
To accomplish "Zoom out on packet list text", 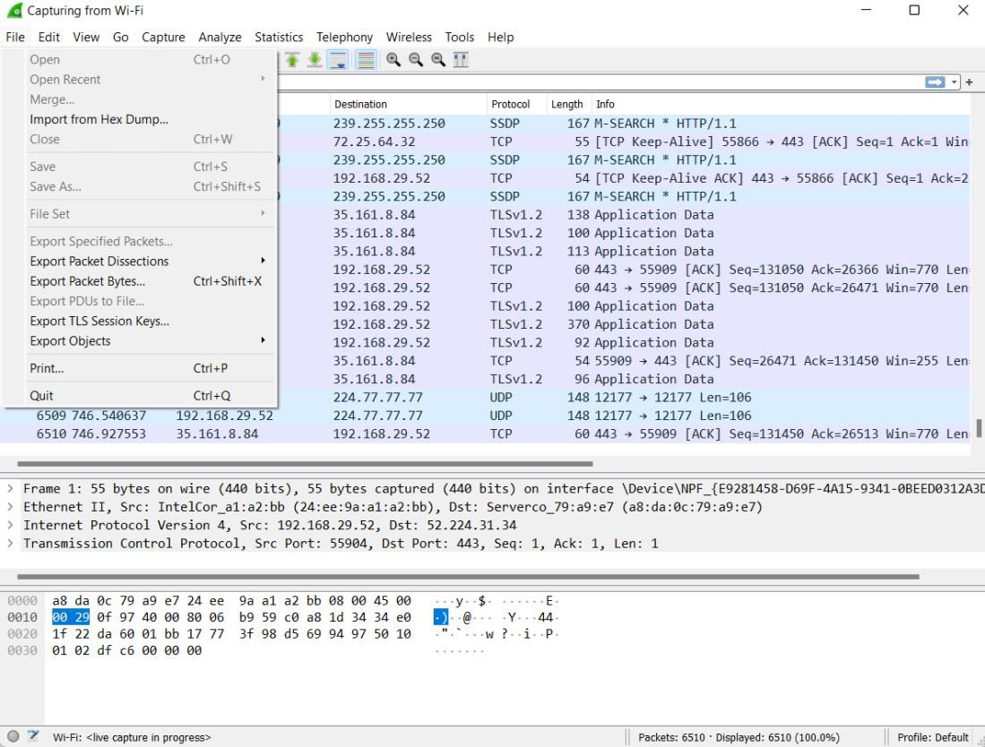I will 416,60.
